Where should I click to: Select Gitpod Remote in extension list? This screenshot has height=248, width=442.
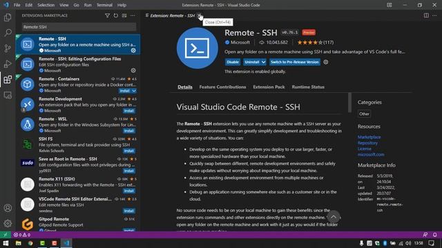(78, 224)
